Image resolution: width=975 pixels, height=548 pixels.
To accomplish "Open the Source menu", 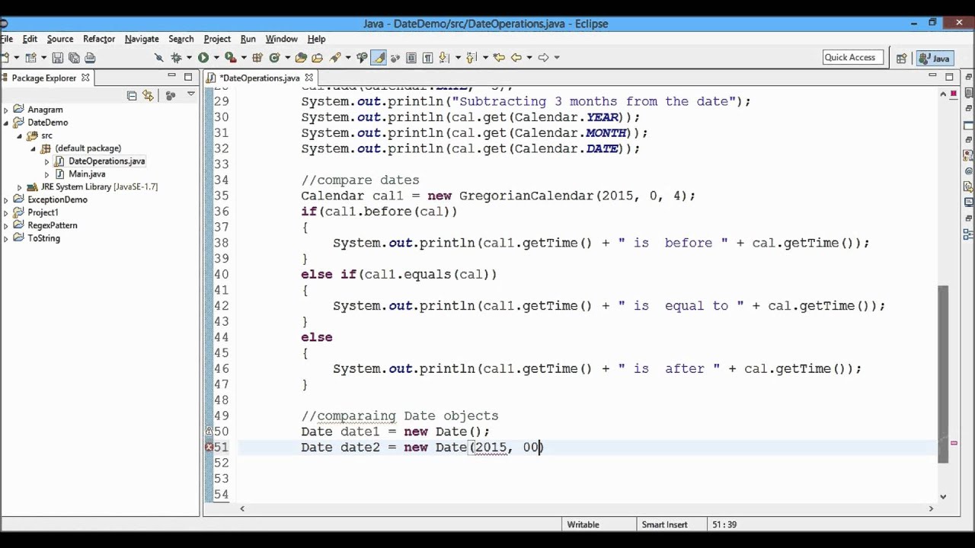I will [60, 39].
